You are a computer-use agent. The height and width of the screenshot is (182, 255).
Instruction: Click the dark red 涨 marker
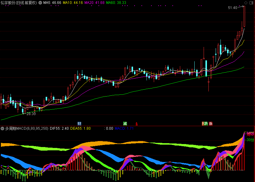point(211,124)
